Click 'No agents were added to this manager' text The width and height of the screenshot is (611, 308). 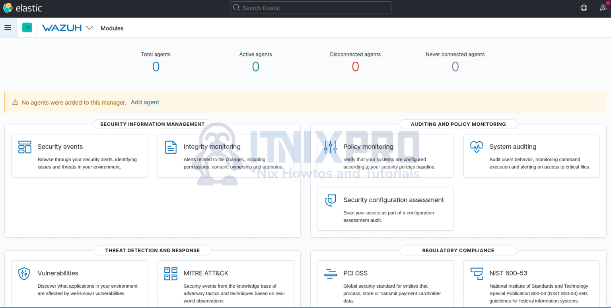(74, 103)
